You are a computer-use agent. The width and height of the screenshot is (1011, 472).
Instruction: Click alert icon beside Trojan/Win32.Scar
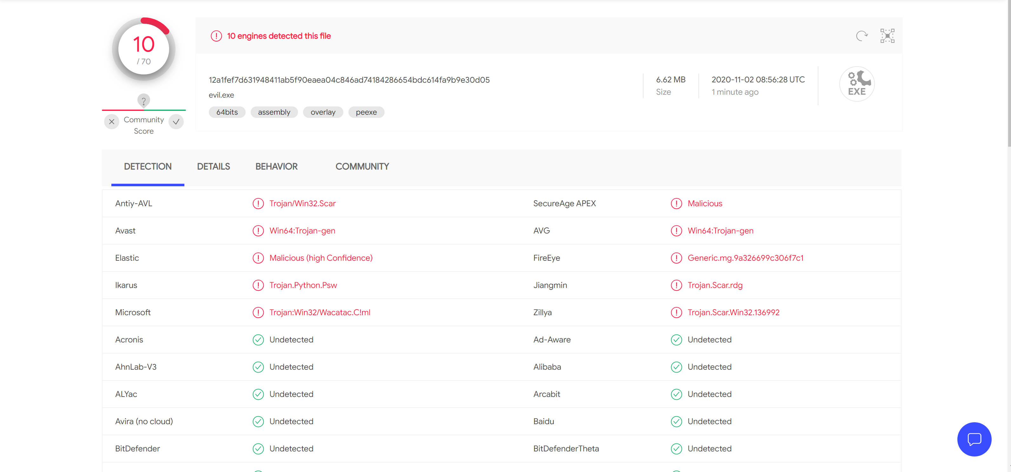click(x=258, y=204)
